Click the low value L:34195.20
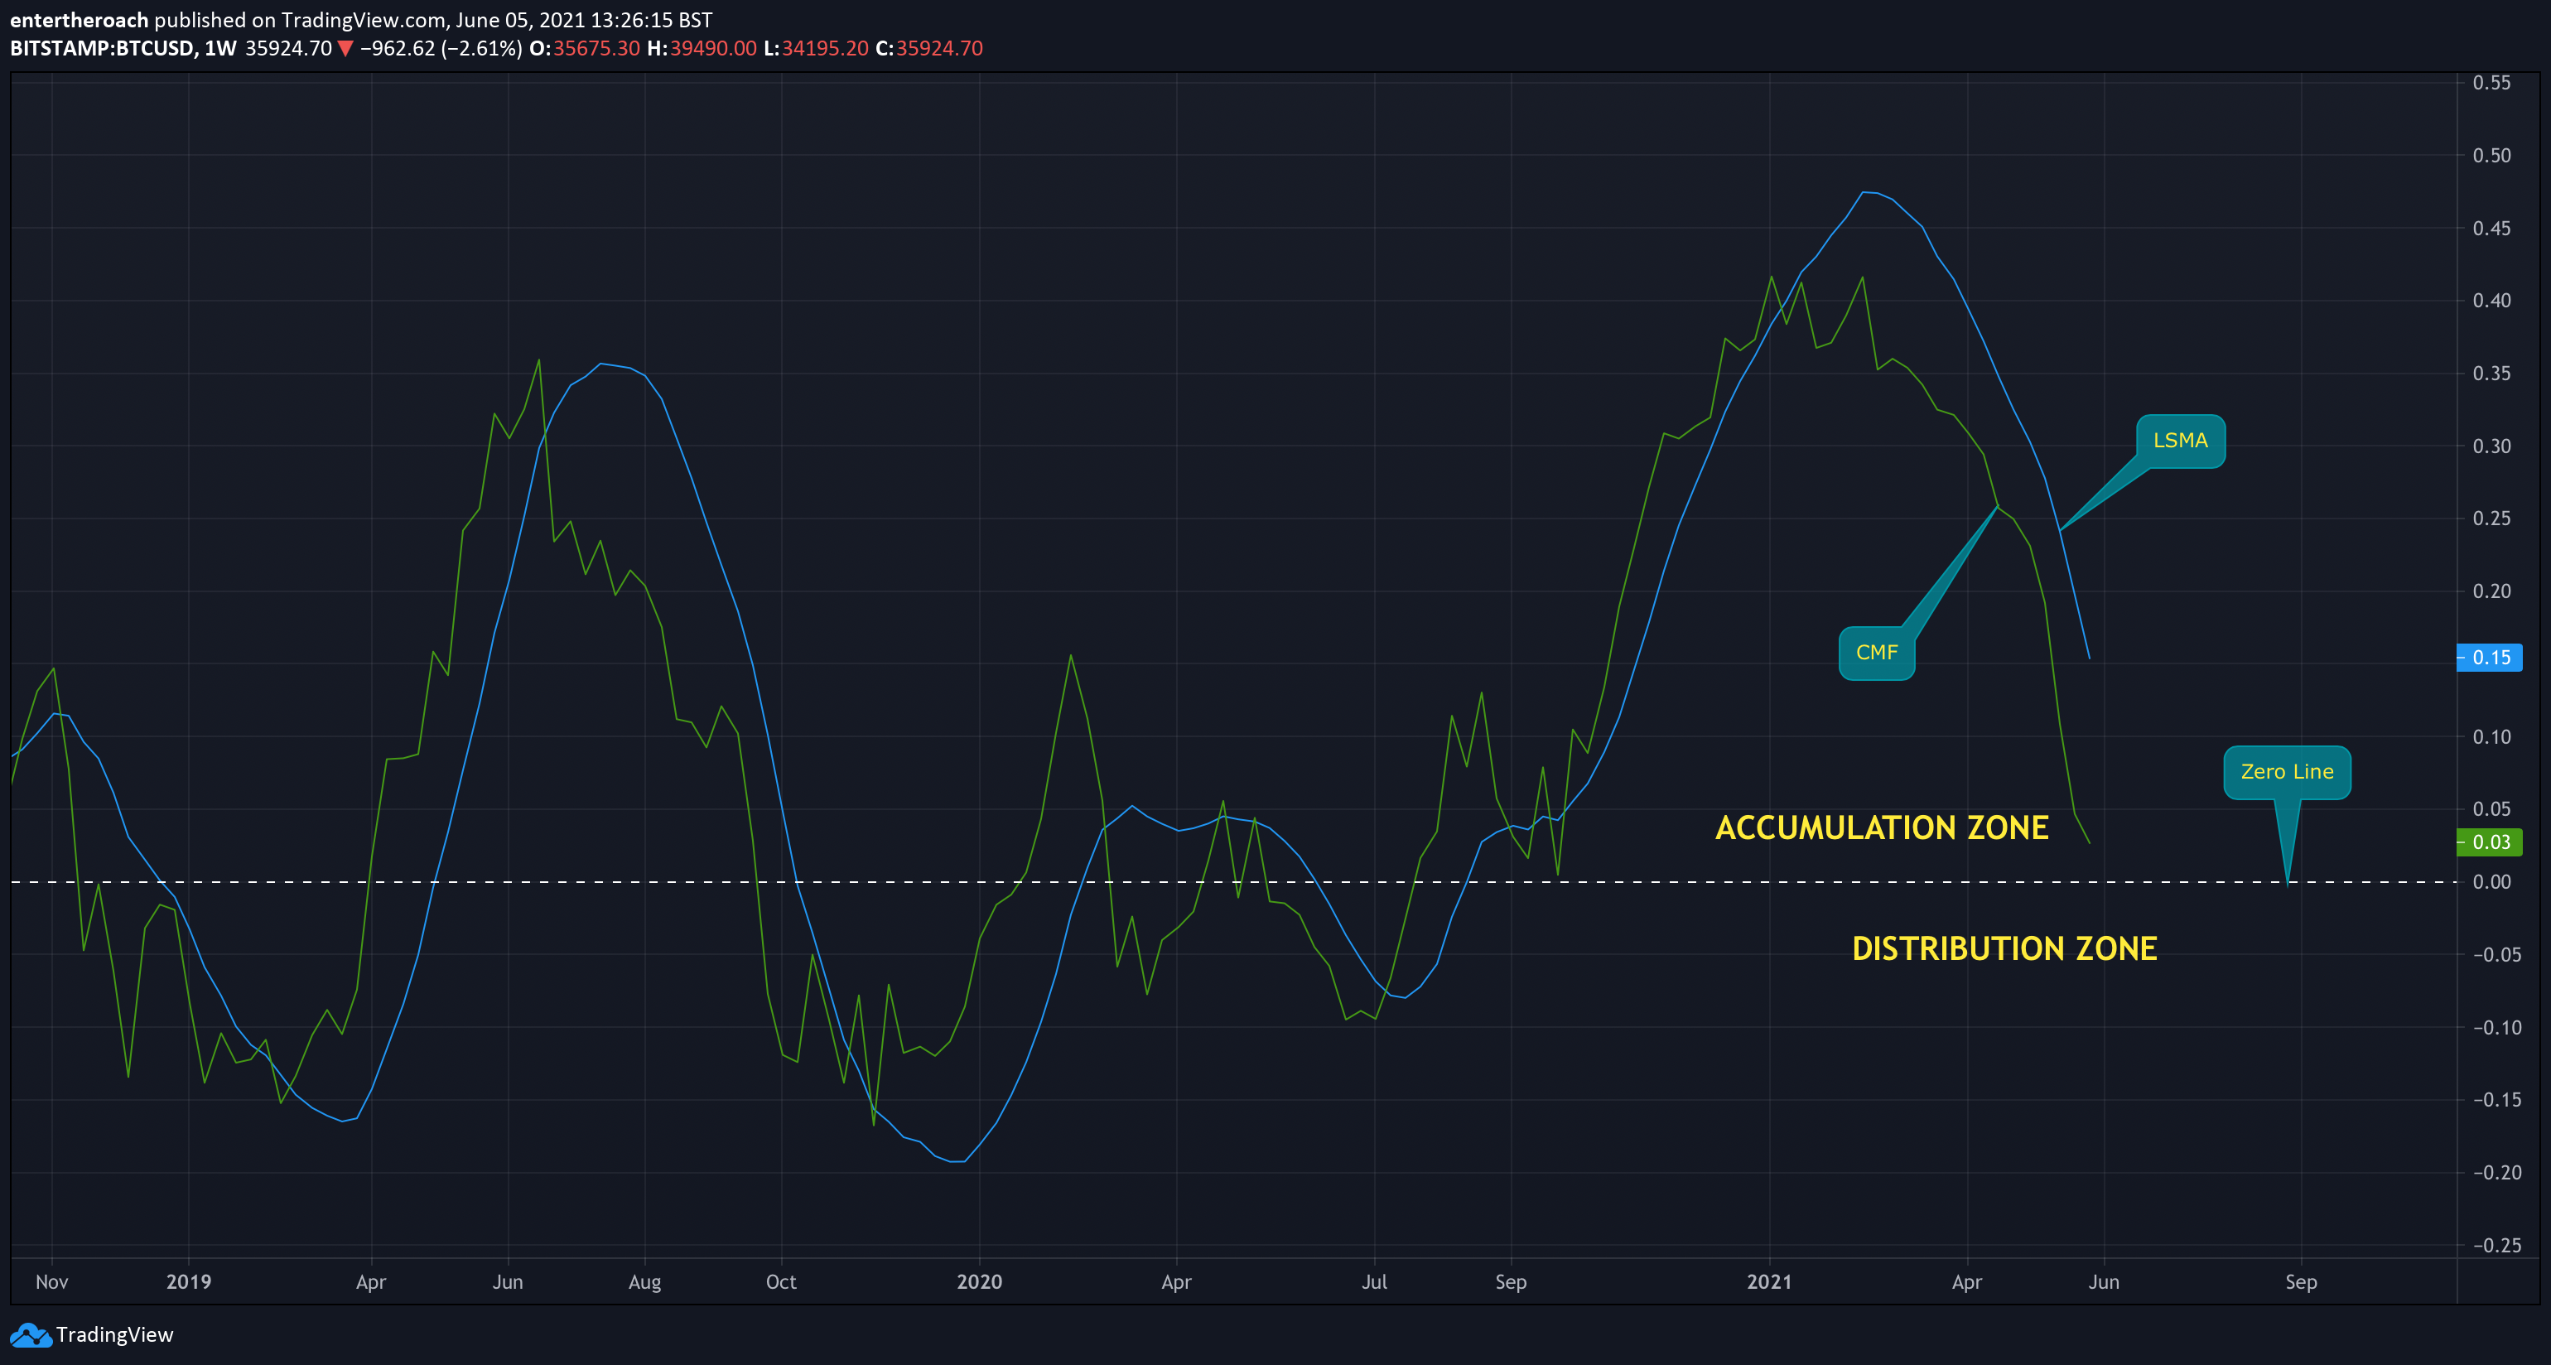The width and height of the screenshot is (2551, 1365). tap(816, 49)
